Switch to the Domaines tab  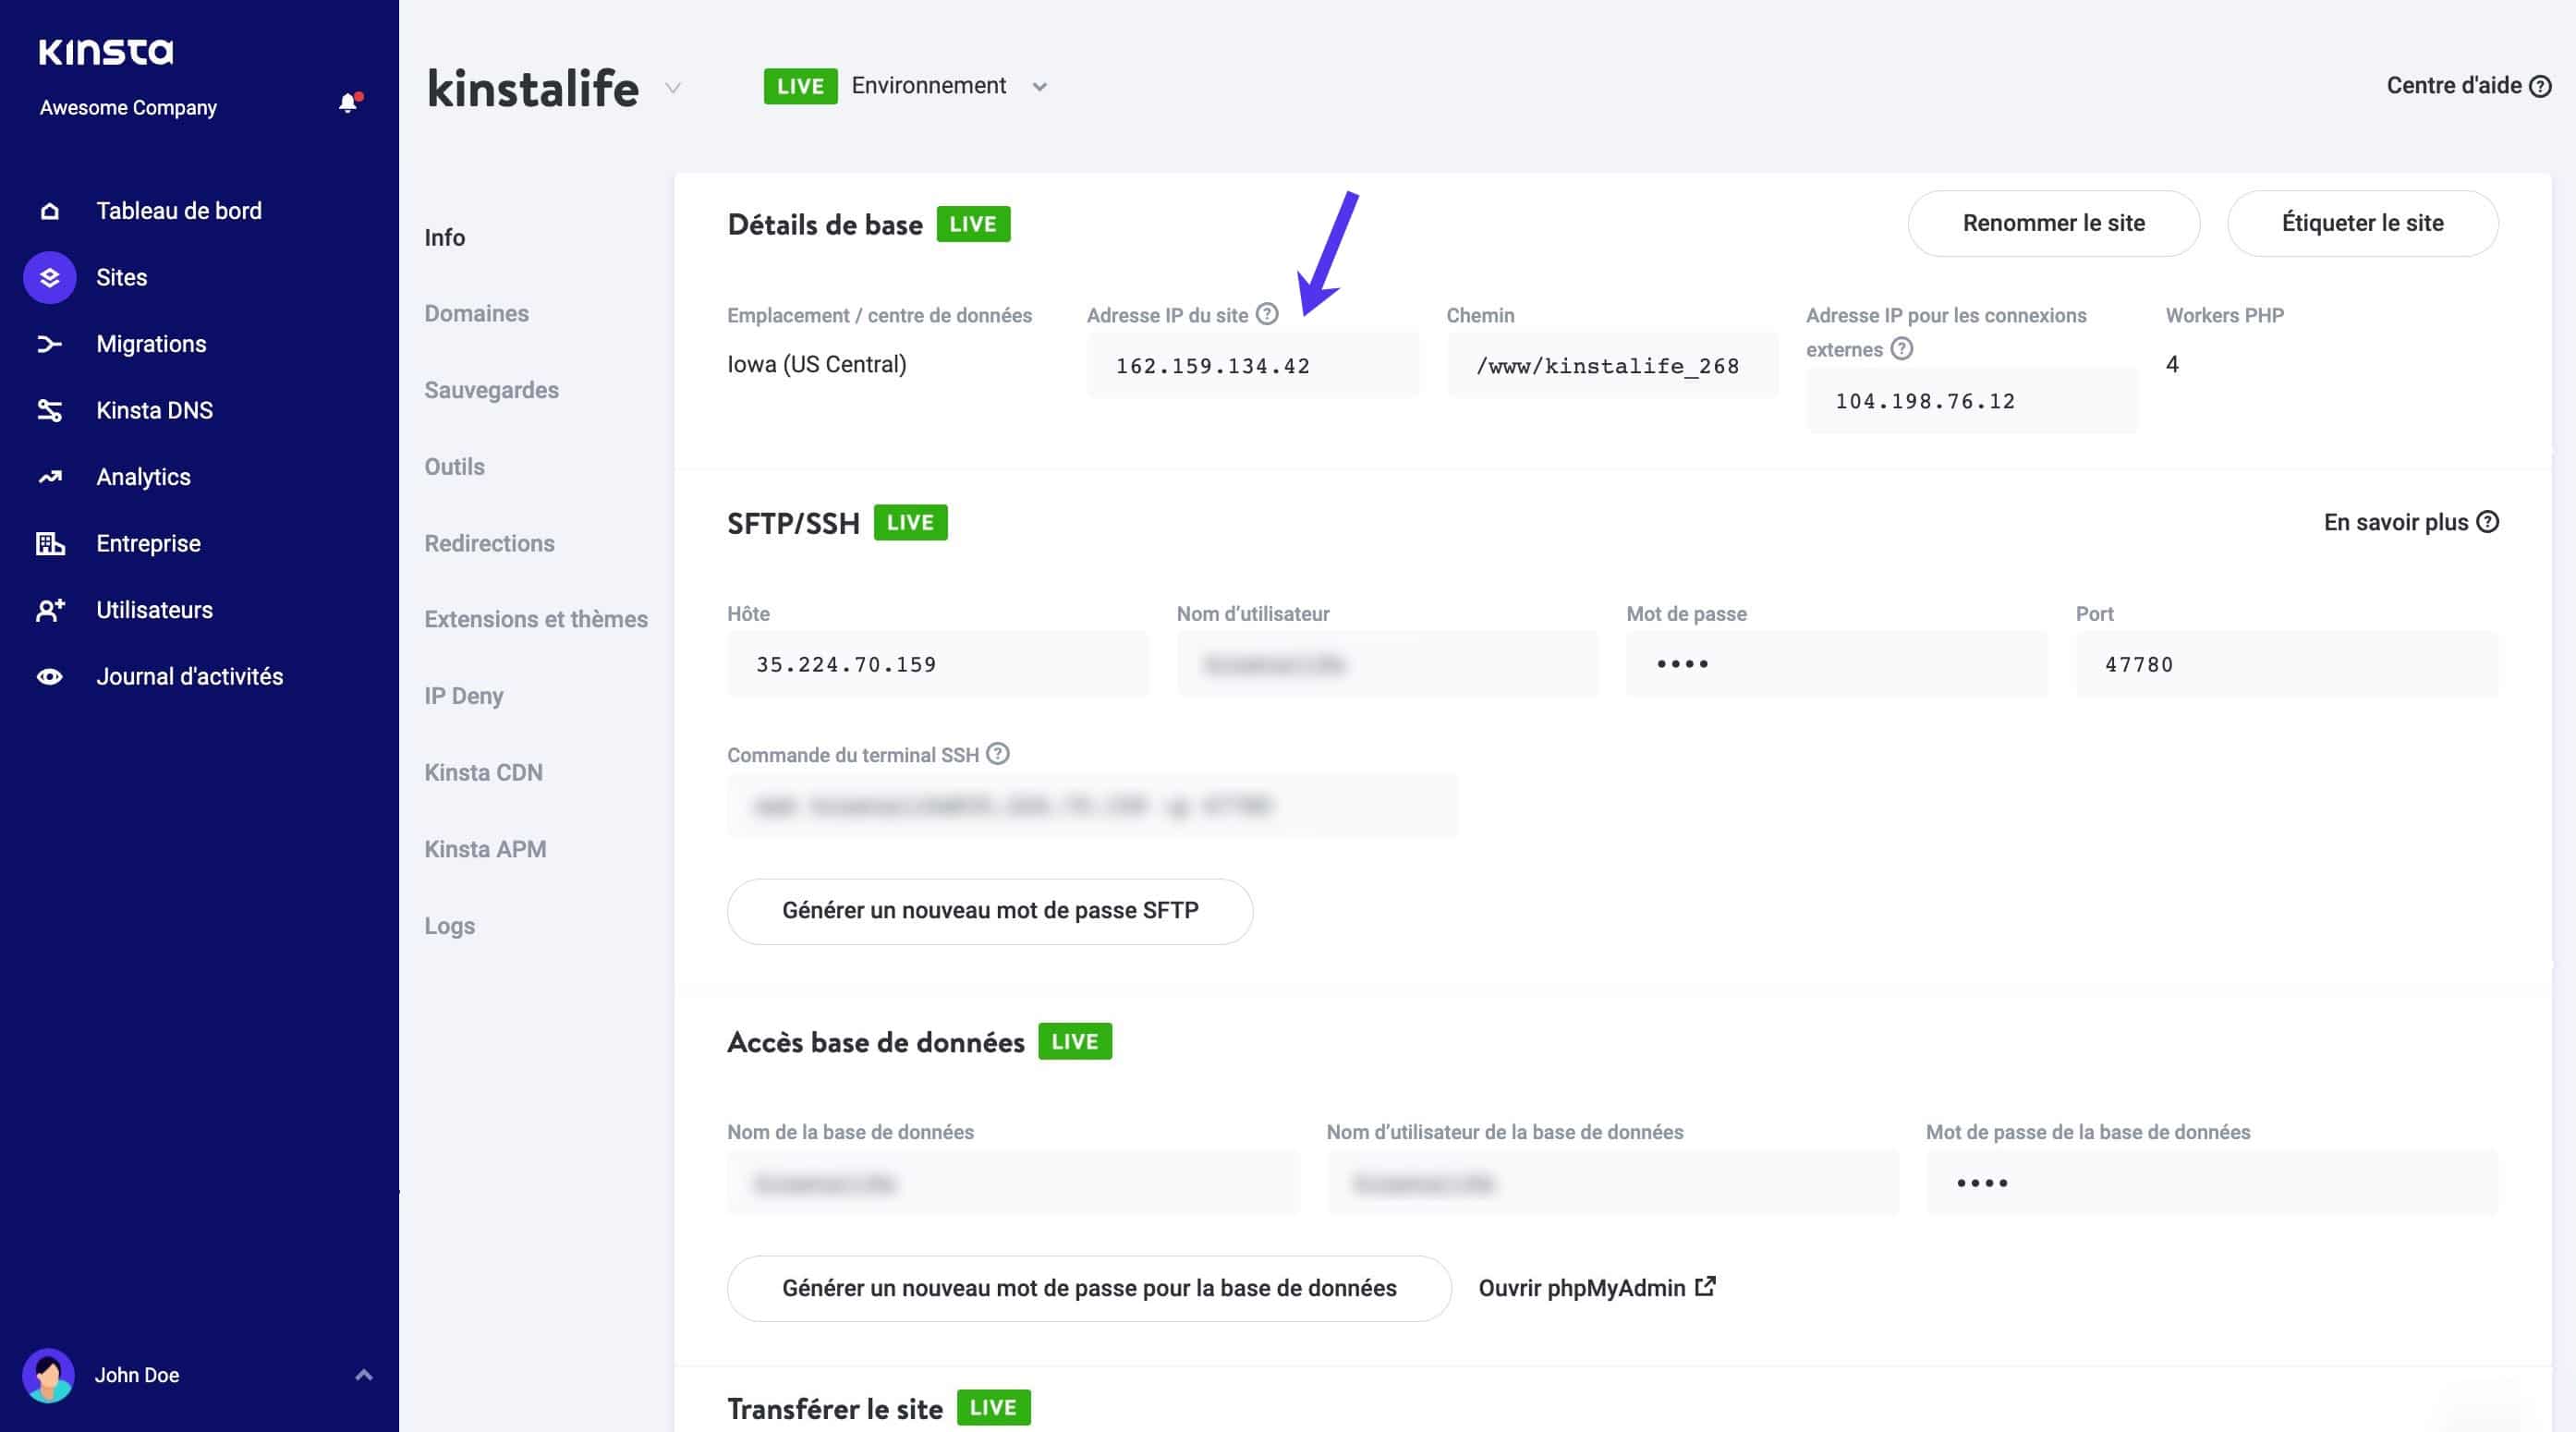[477, 313]
